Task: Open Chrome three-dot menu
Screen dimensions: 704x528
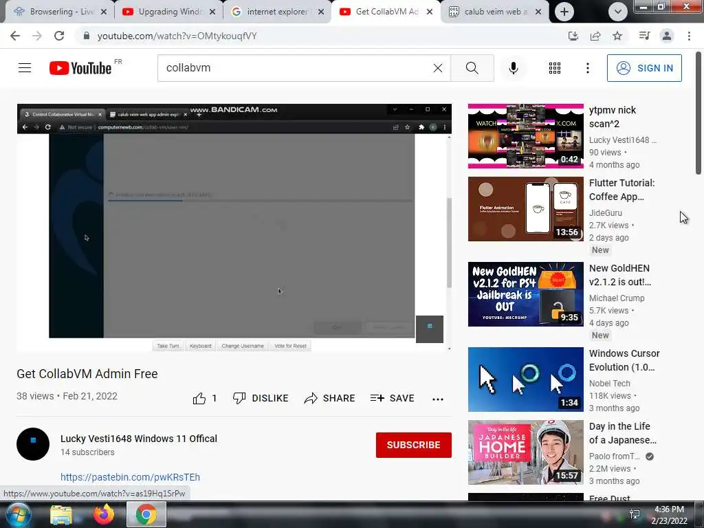Action: tap(689, 36)
